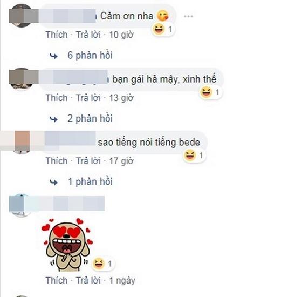Click the reply arrow icon beside "2 phản hồi"
Screen dimensions: 302x297
tap(53, 119)
